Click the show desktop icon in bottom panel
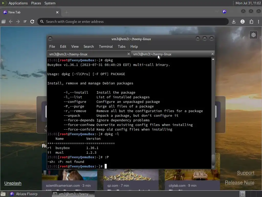262x197 pixels. click(x=3, y=194)
